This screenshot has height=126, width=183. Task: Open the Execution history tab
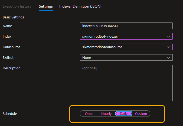[17, 6]
